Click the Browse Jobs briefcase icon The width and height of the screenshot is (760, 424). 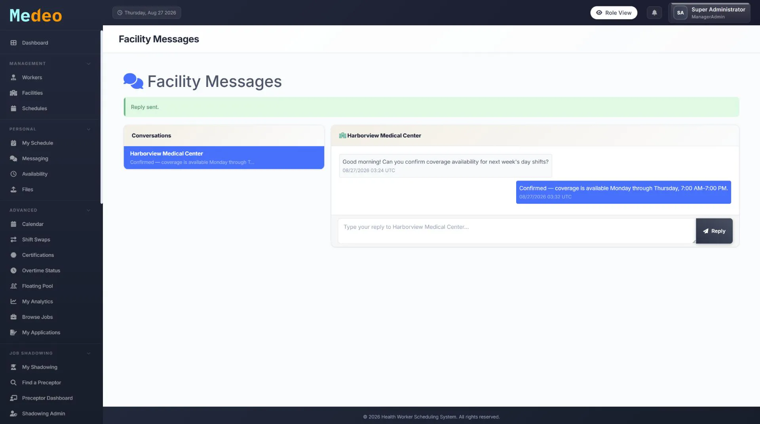13,317
